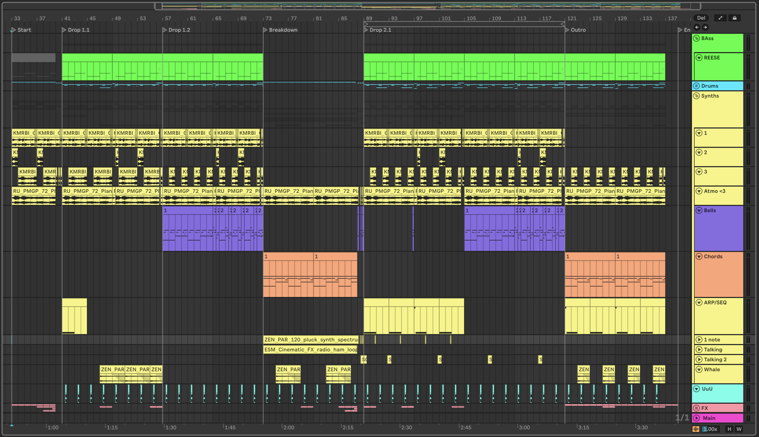
Task: Click the Drums track name
Action: [710, 86]
